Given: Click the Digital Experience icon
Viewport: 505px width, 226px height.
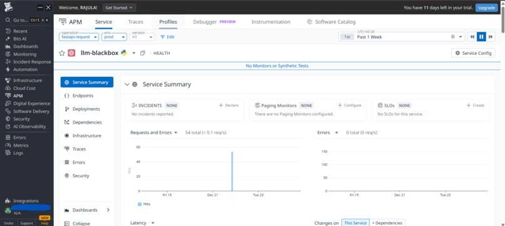Looking at the screenshot, I should [x=8, y=104].
